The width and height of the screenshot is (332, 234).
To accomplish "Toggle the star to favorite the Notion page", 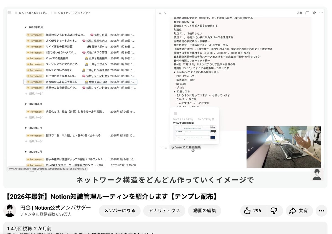I will pyautogui.click(x=314, y=13).
